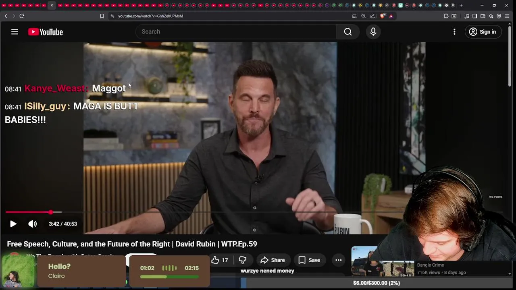The width and height of the screenshot is (516, 290).
Task: Open the VPN shield icon
Action: pyautogui.click(x=499, y=16)
